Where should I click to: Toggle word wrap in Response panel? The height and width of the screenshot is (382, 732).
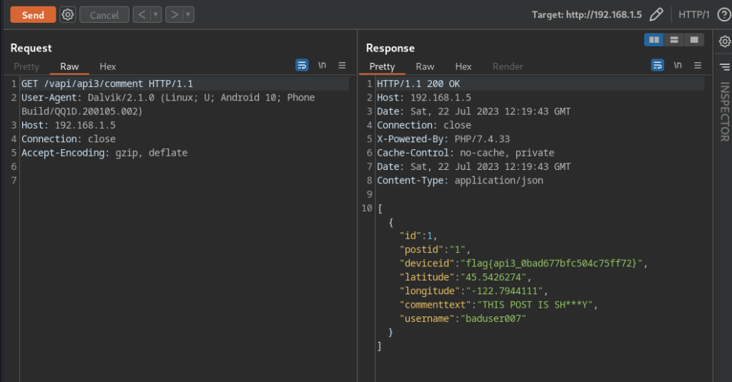click(658, 65)
